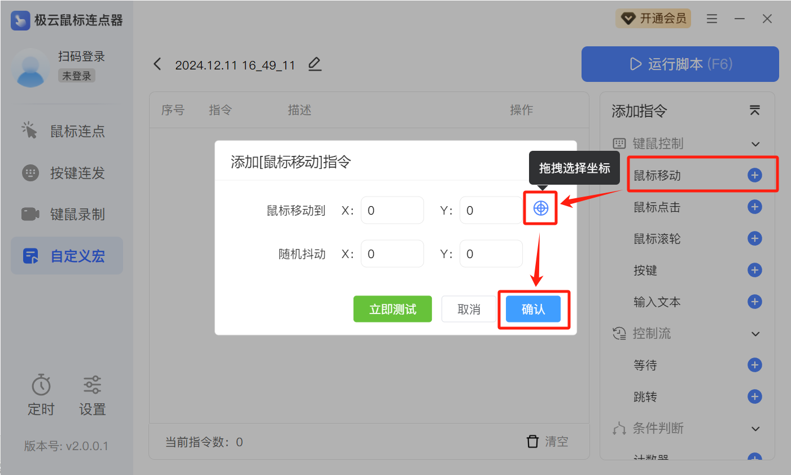The width and height of the screenshot is (791, 475).
Task: Add a 鼠标滚轮 command with plus icon
Action: 754,238
